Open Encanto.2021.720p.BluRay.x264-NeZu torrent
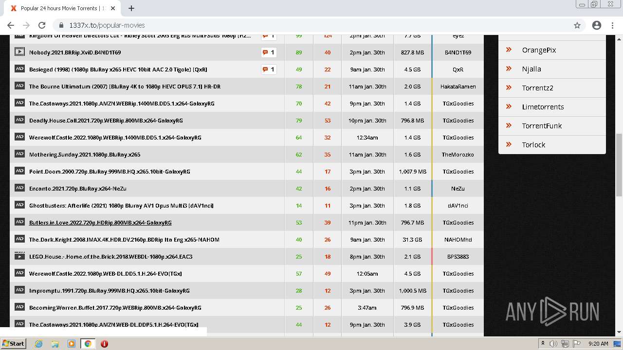Image resolution: width=623 pixels, height=350 pixels. point(78,189)
